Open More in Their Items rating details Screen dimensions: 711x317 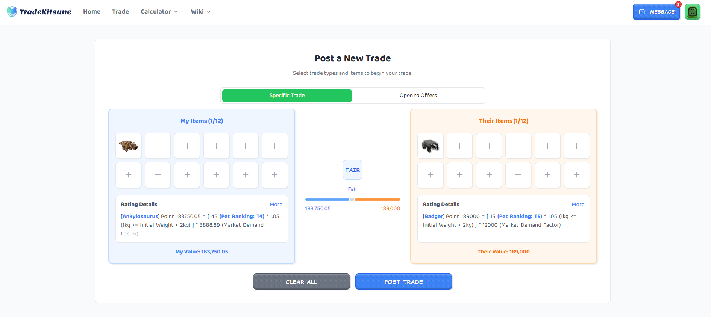pos(578,204)
